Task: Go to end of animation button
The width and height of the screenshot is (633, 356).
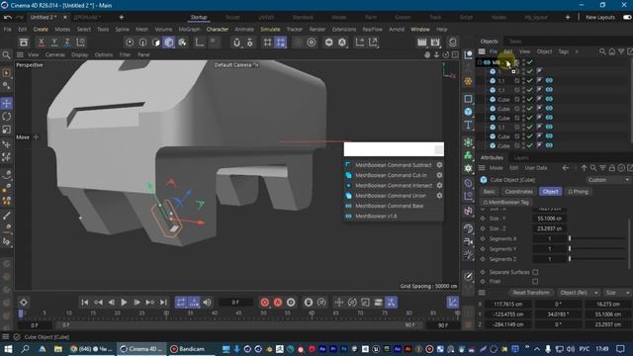Action: (163, 303)
